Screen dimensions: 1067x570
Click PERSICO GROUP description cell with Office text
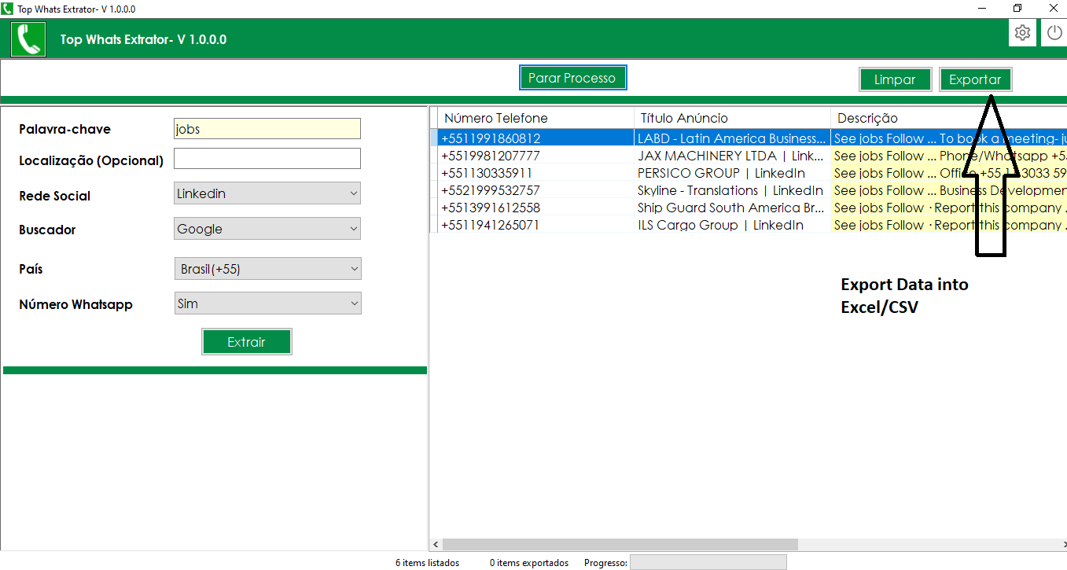[x=948, y=173]
